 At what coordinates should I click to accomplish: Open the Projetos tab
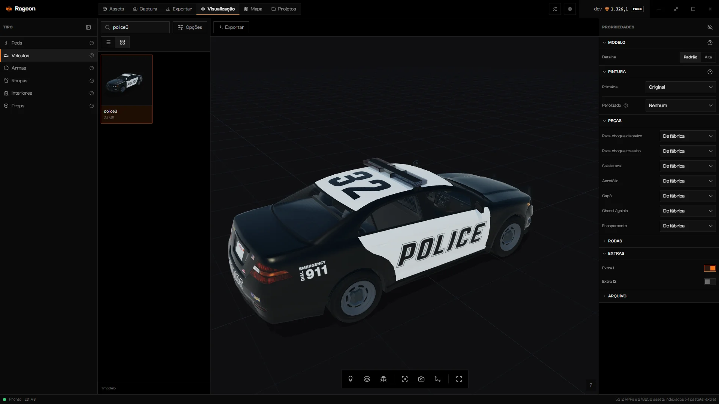click(283, 9)
